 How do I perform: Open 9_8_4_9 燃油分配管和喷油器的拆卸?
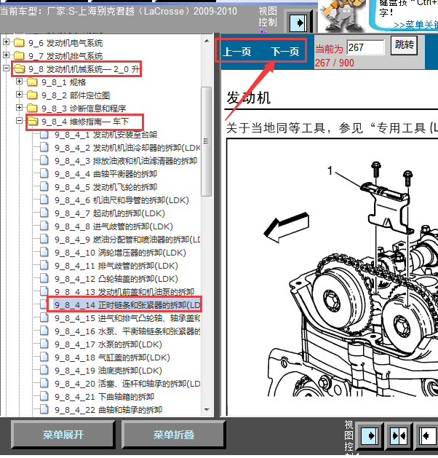tap(127, 240)
